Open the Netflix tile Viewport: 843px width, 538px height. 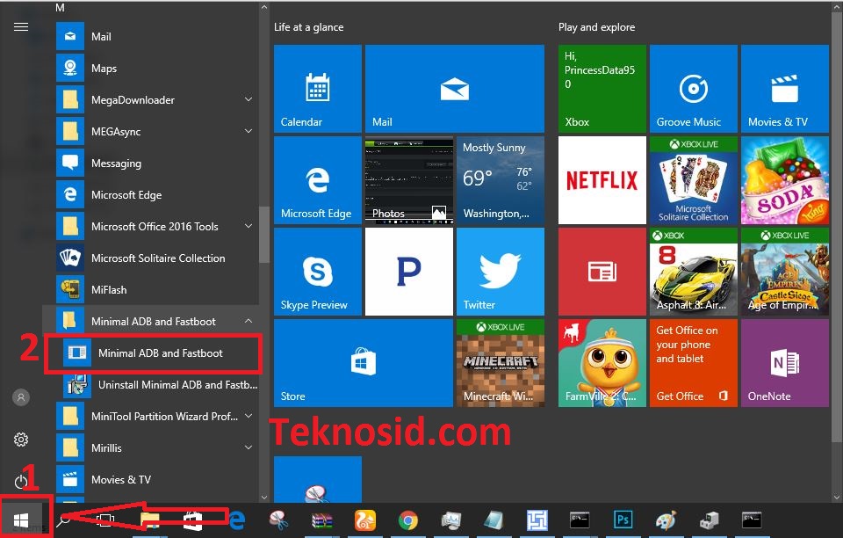[602, 179]
